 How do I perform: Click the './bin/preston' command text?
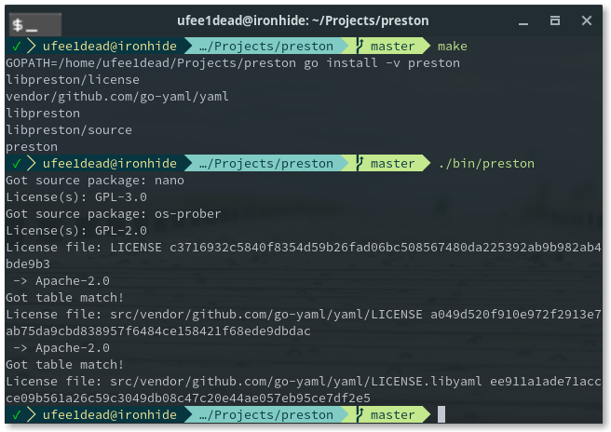click(x=486, y=164)
